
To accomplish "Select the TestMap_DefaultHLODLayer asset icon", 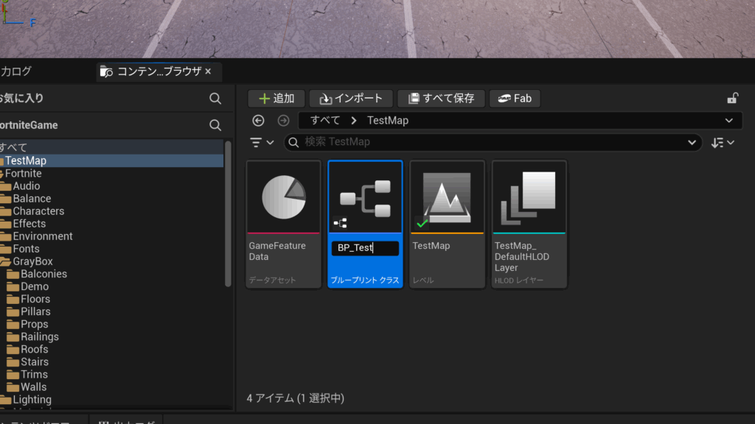I will (529, 197).
